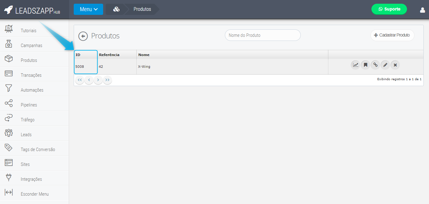Edit X-Wing with the pencil icon
429x204 pixels.
pos(385,65)
